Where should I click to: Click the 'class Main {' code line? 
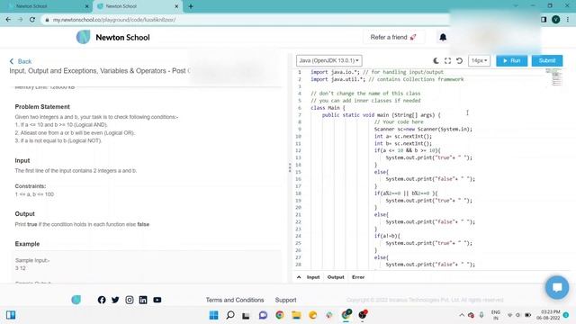click(328, 108)
